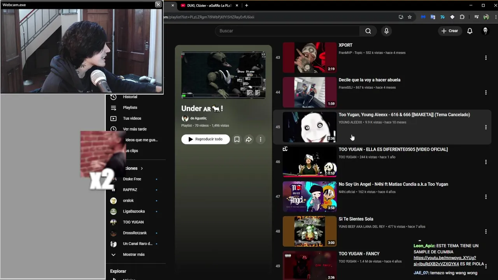Open the Chrome profile avatar
Viewport: 498px width, 280px height.
pos(486,17)
